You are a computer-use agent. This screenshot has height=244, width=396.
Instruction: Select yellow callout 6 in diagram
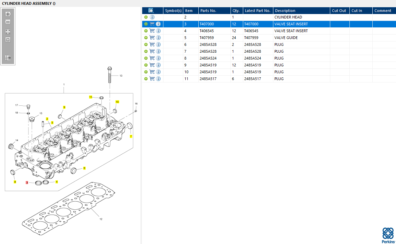pyautogui.click(x=84, y=168)
